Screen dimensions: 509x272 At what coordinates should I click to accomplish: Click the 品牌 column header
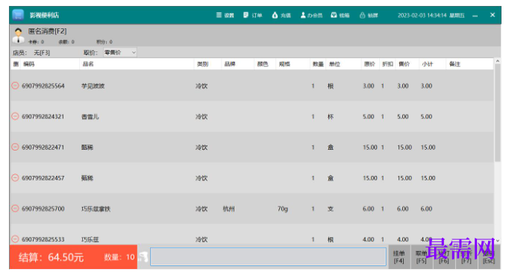[230, 64]
